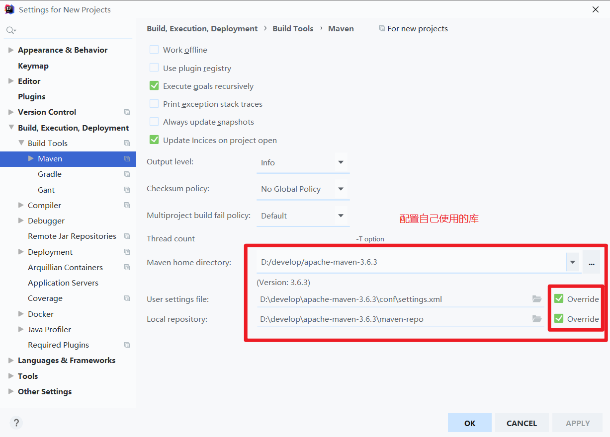Expand the Languages & Frameworks section
This screenshot has width=610, height=437.
tap(11, 361)
